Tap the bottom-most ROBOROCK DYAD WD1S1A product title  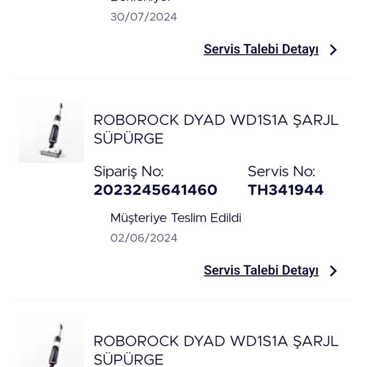[216, 350]
